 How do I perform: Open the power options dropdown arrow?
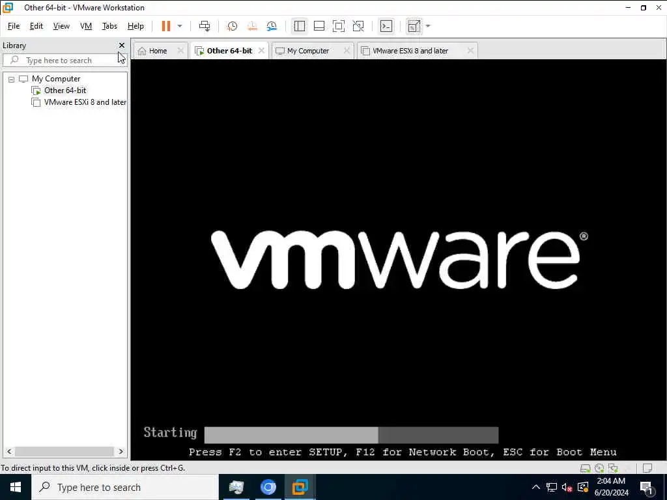180,26
